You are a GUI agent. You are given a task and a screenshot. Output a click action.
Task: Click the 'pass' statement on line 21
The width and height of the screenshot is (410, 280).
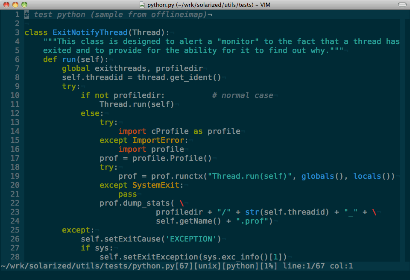click(x=128, y=194)
